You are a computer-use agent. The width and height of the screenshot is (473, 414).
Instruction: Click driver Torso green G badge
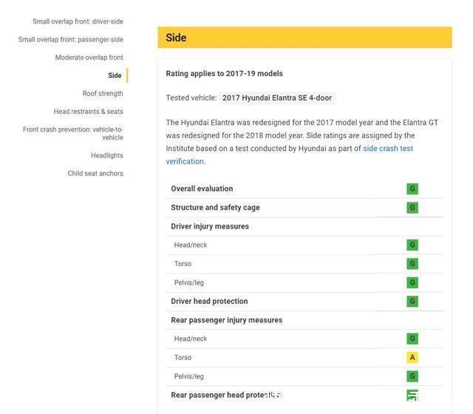[412, 264]
